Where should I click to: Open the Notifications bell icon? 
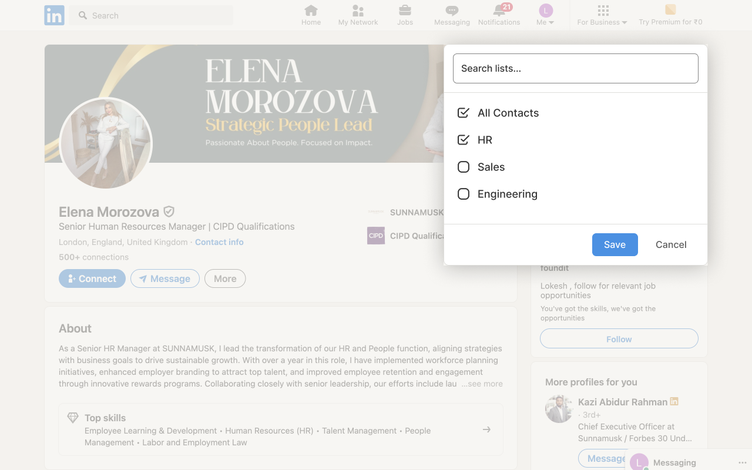(x=499, y=11)
